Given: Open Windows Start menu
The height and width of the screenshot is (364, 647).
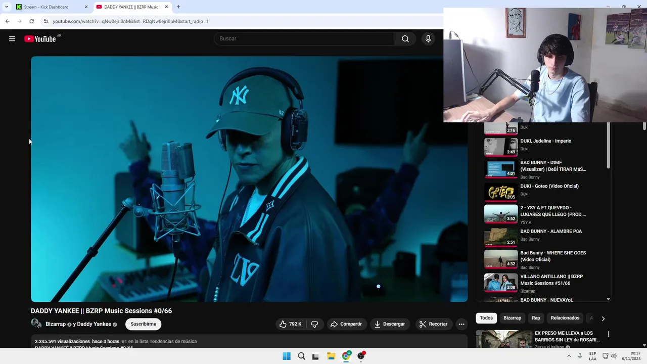Looking at the screenshot, I should coord(287,356).
